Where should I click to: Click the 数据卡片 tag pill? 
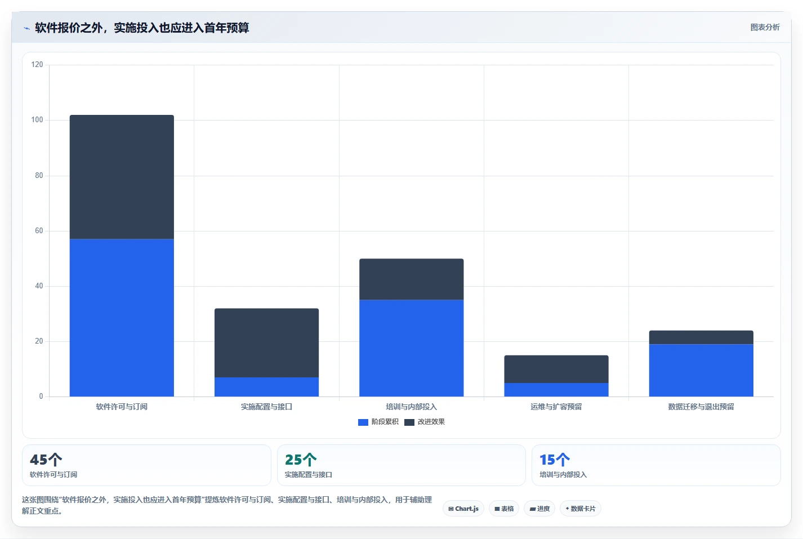point(581,509)
